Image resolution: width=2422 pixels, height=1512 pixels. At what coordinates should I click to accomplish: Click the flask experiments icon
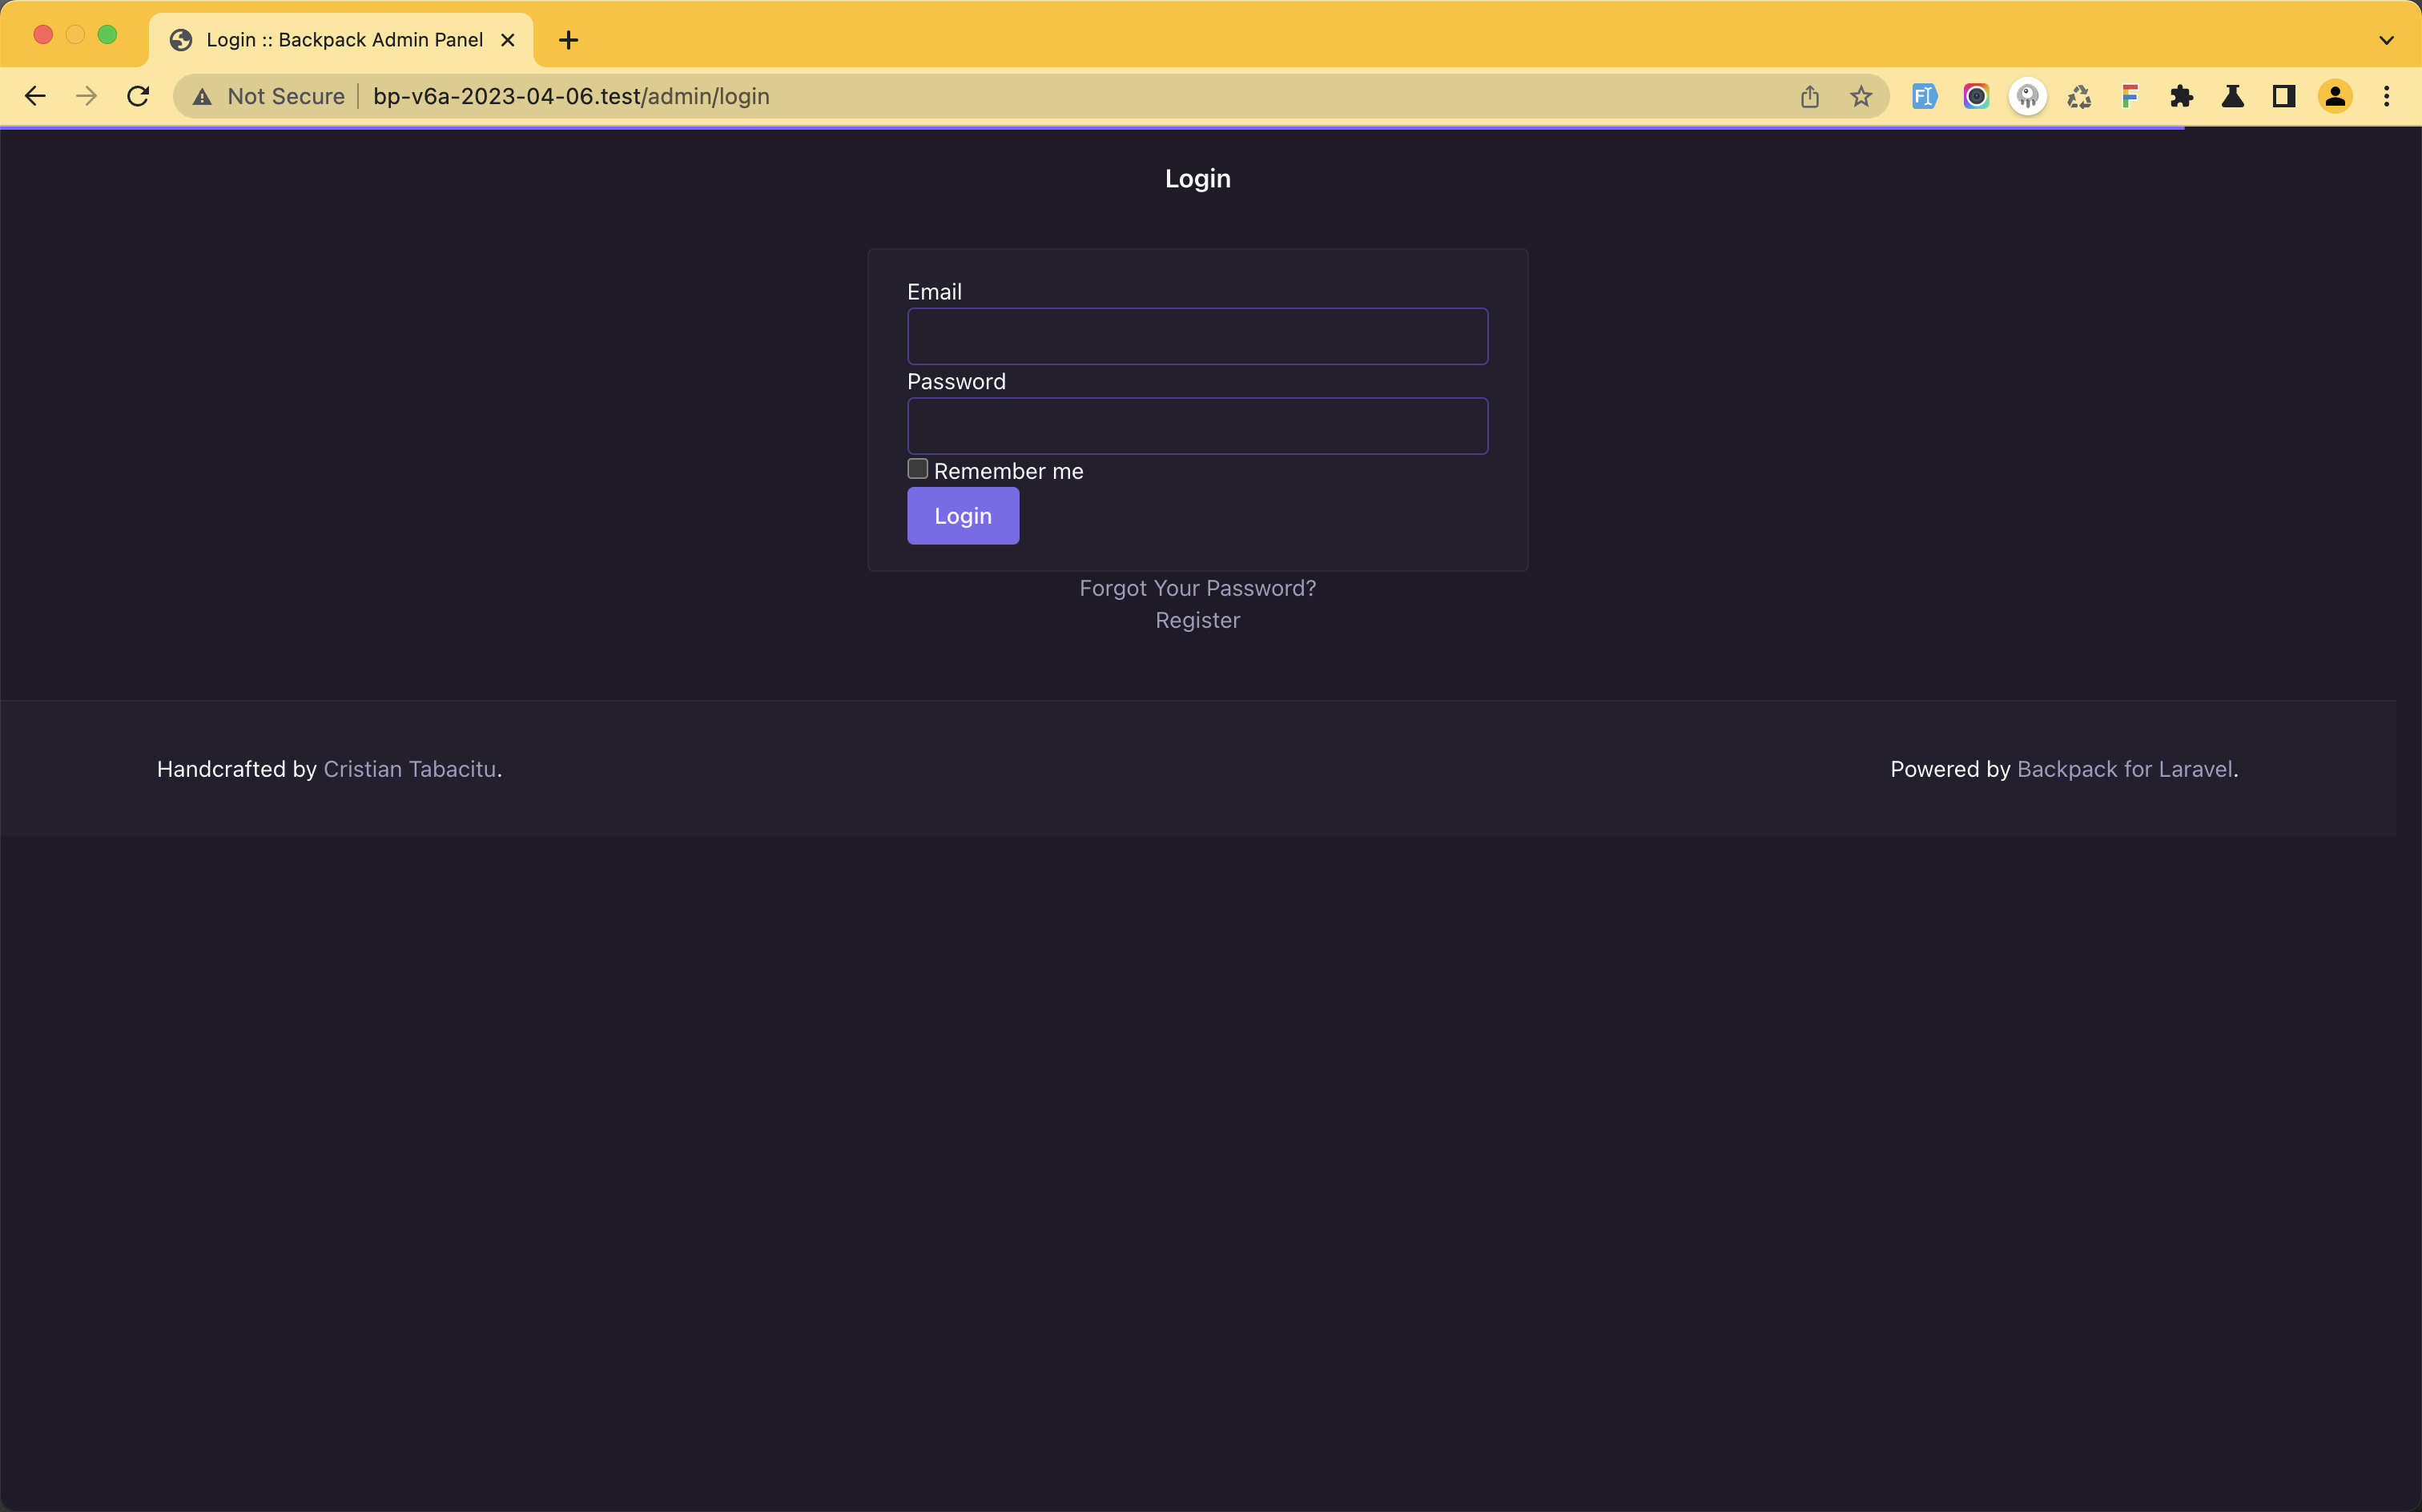(x=2233, y=96)
